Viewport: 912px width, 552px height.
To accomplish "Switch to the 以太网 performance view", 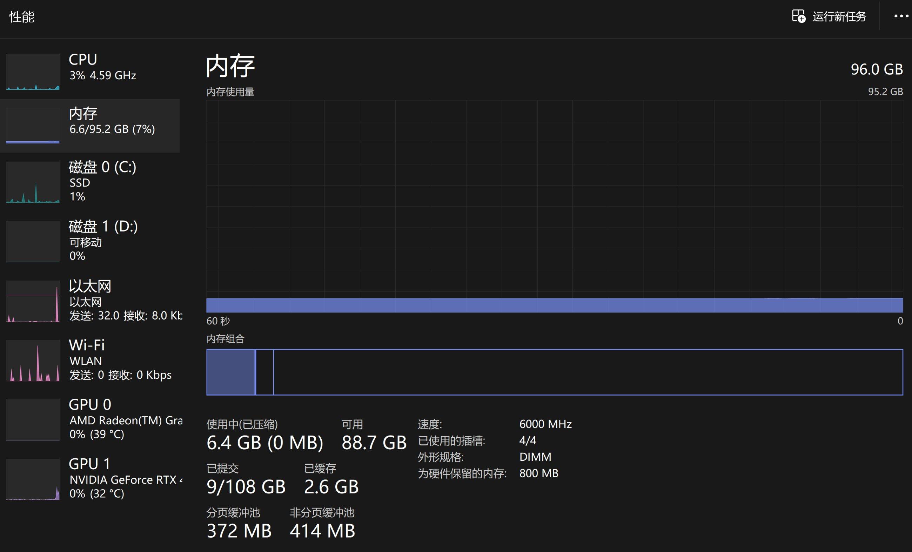I will click(90, 301).
